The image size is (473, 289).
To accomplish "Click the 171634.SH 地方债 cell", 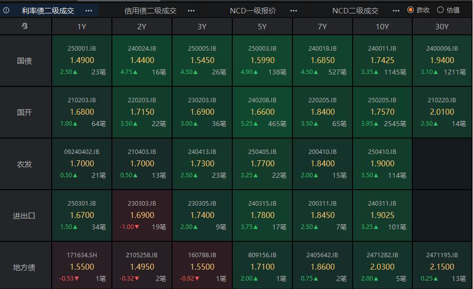I will point(82,267).
